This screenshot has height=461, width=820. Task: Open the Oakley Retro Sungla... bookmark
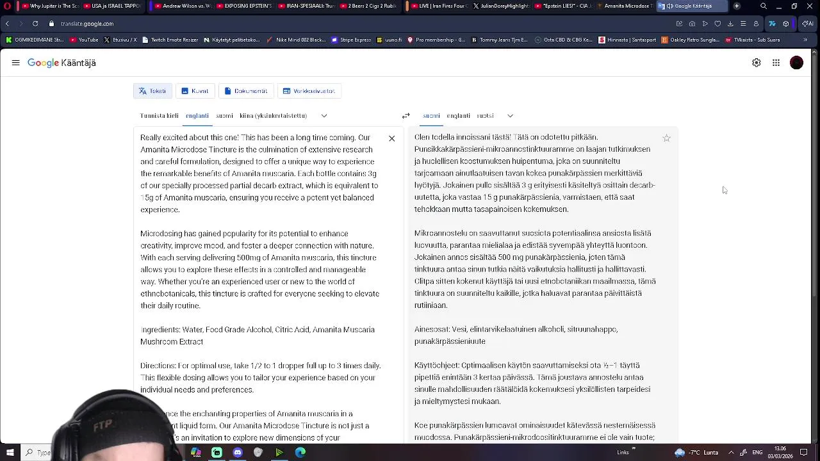[691, 40]
